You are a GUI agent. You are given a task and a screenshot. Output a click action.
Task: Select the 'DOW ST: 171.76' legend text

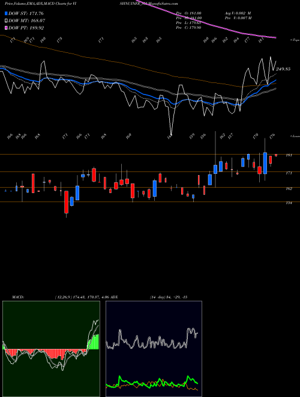click(26, 13)
